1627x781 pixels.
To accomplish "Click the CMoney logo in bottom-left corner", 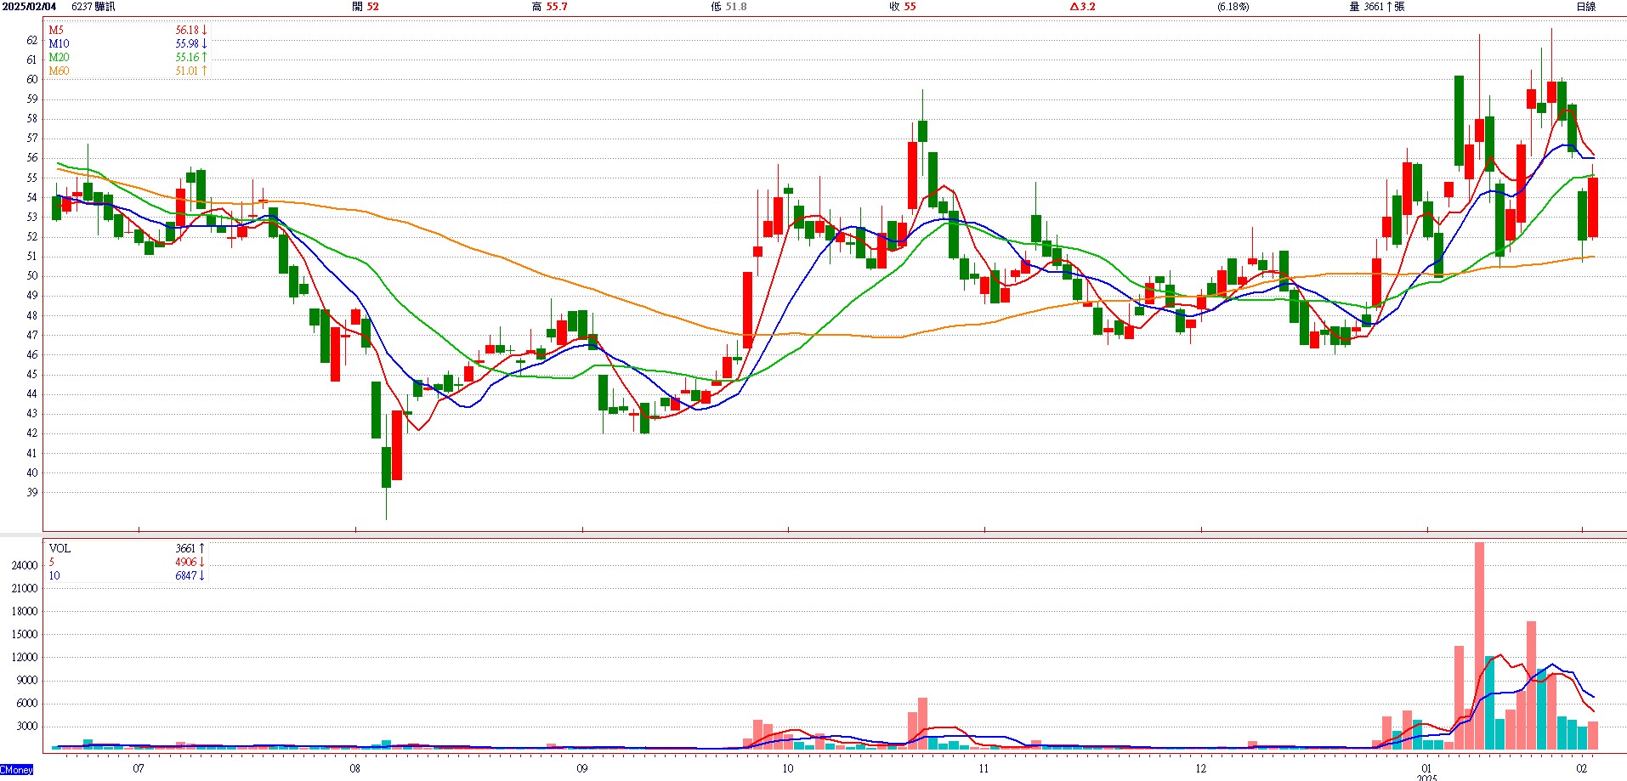I will click(17, 770).
